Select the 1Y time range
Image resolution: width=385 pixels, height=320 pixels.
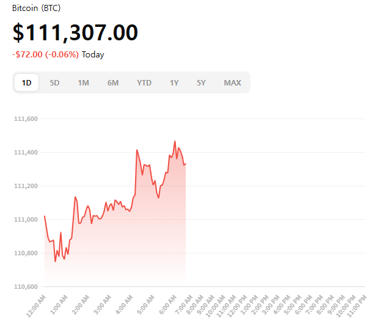174,82
